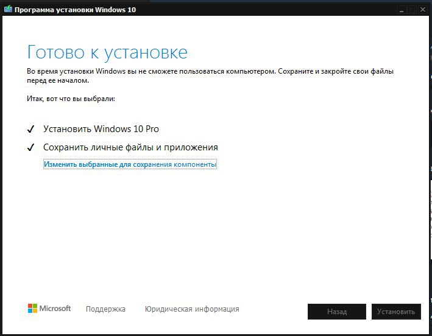Open Изменить выбранные для сохранения компоненты link
Viewport: 432px width, 336px height.
[130, 164]
